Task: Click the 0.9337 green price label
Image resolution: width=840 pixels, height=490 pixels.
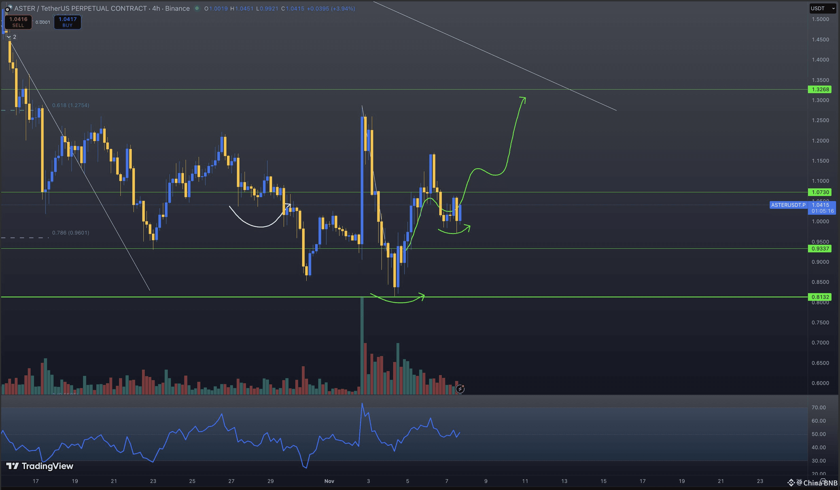Action: point(820,248)
